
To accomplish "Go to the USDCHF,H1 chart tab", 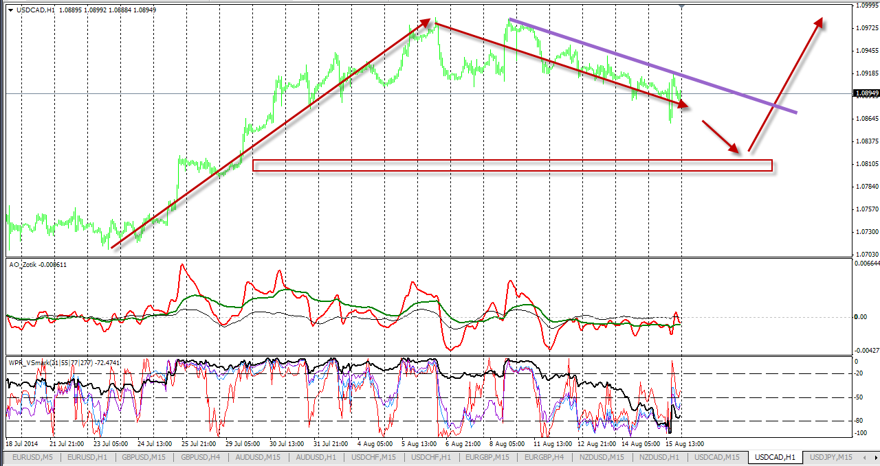I will (432, 457).
